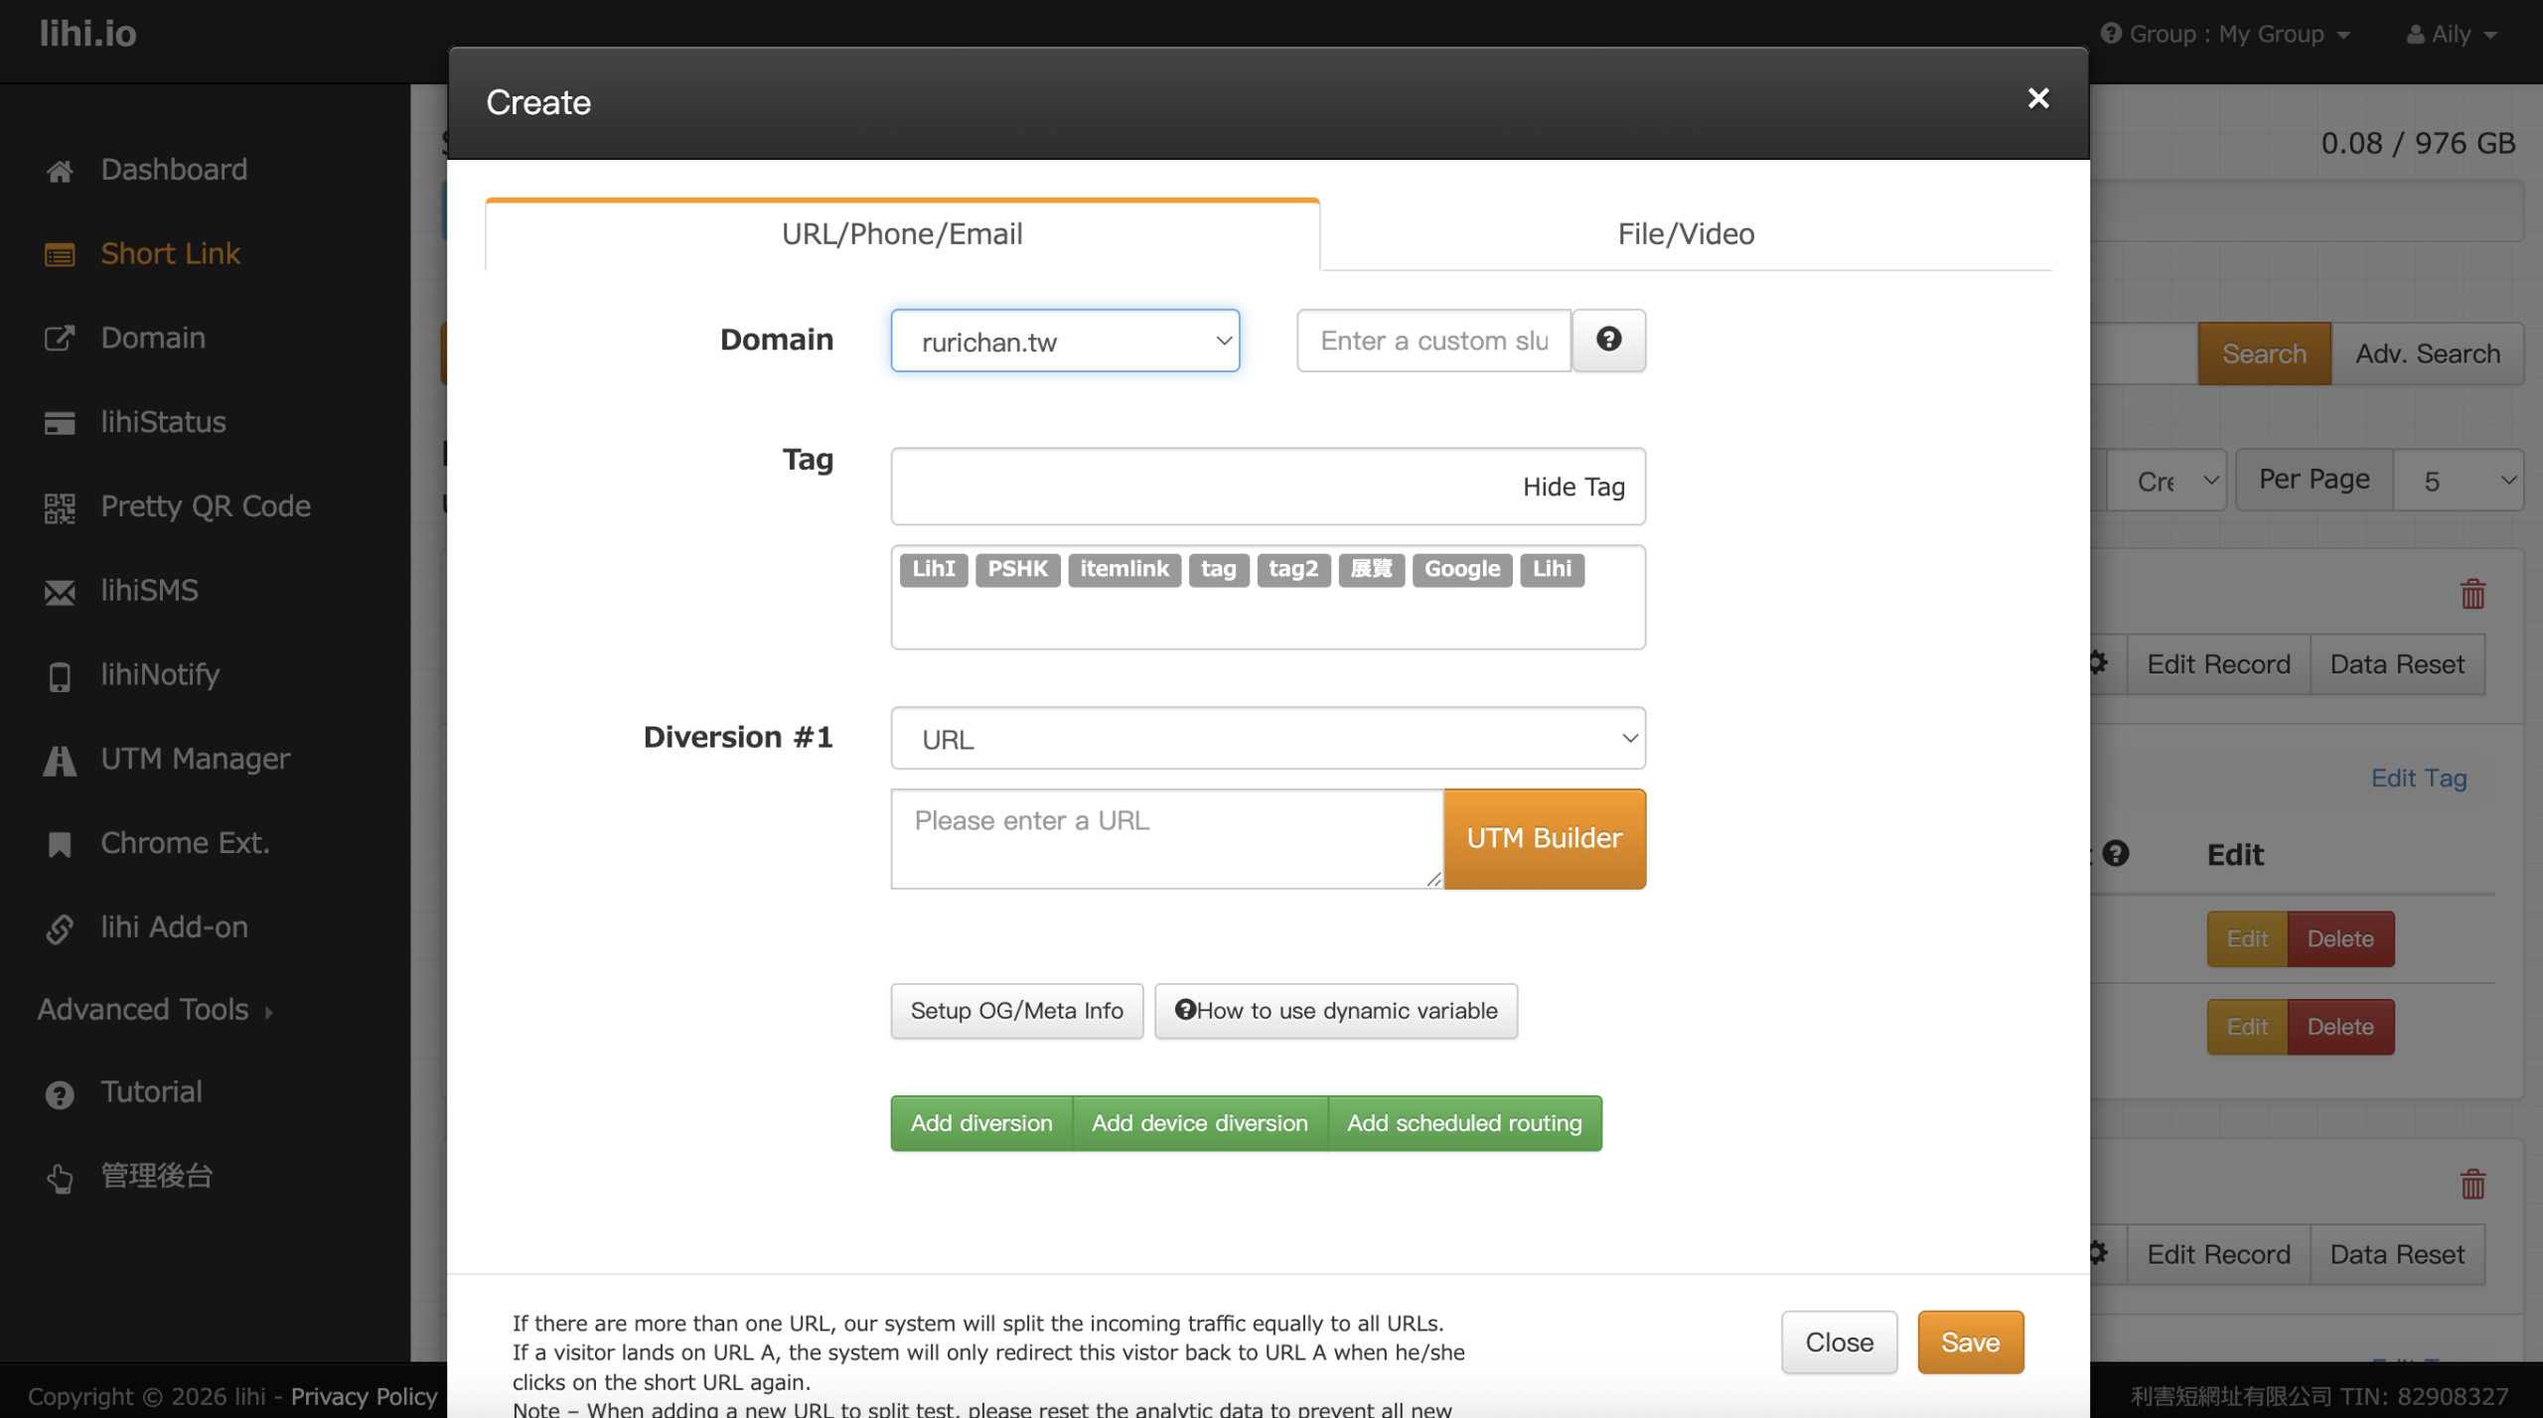Click the Pretty QR Code icon

click(x=60, y=507)
